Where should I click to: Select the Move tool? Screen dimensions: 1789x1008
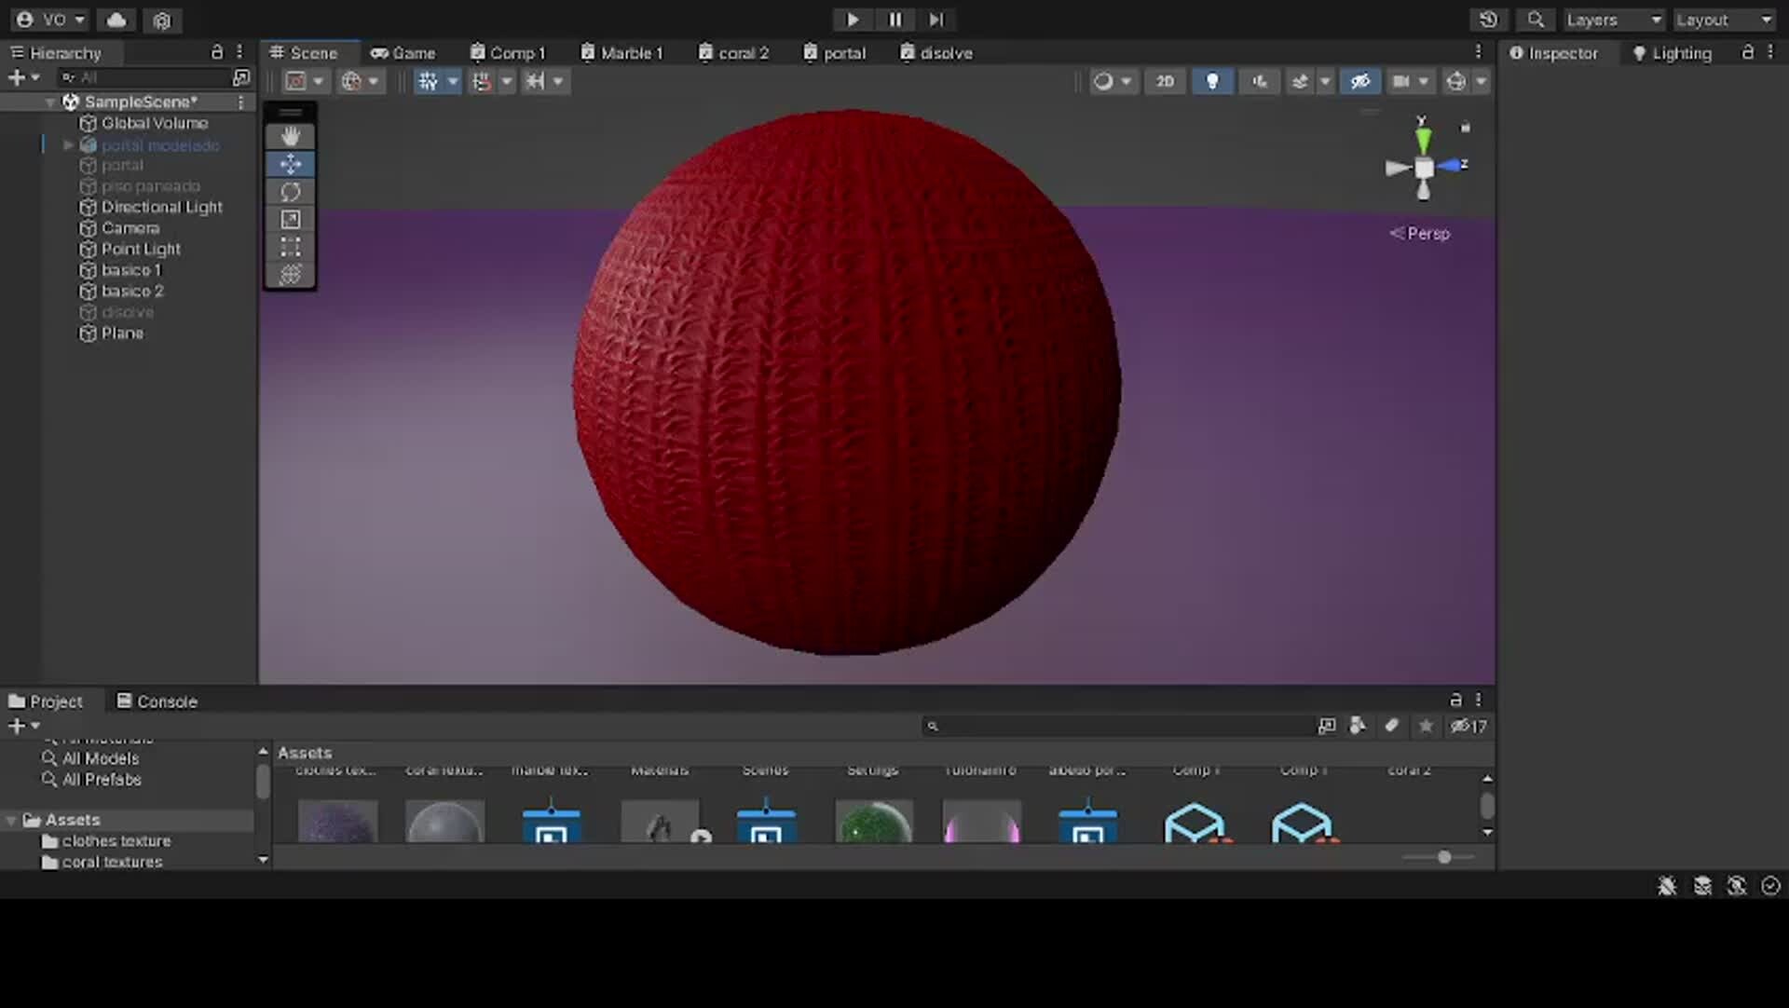[290, 164]
